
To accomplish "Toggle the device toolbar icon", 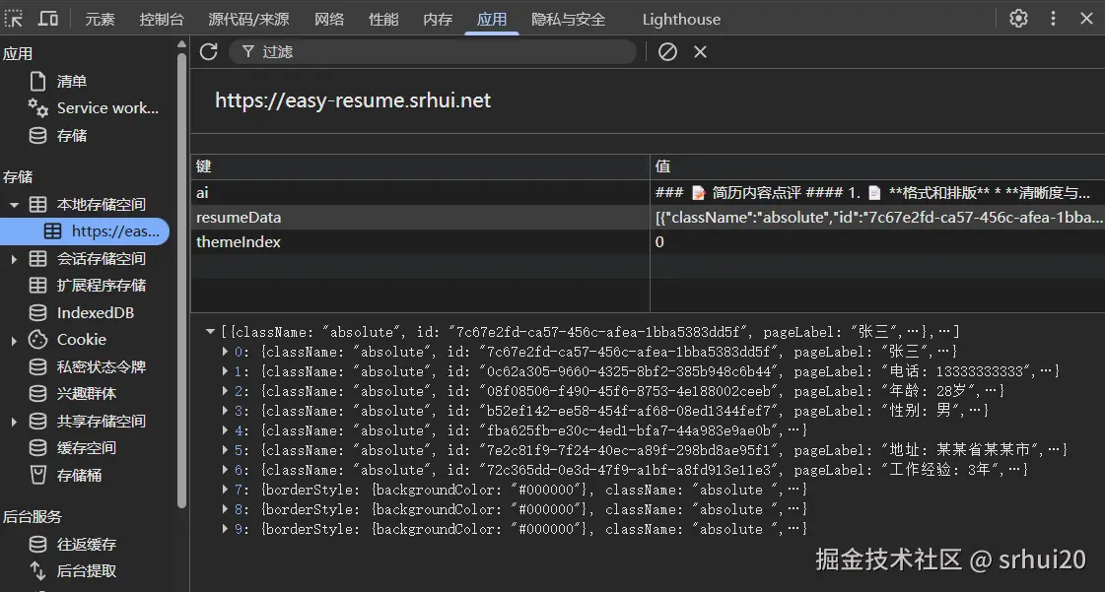I will pos(48,19).
